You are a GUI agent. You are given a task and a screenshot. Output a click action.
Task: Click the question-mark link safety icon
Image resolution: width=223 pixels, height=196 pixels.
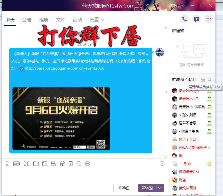click(x=21, y=69)
